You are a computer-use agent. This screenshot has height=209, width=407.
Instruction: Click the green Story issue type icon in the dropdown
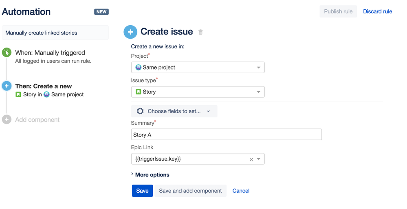139,91
